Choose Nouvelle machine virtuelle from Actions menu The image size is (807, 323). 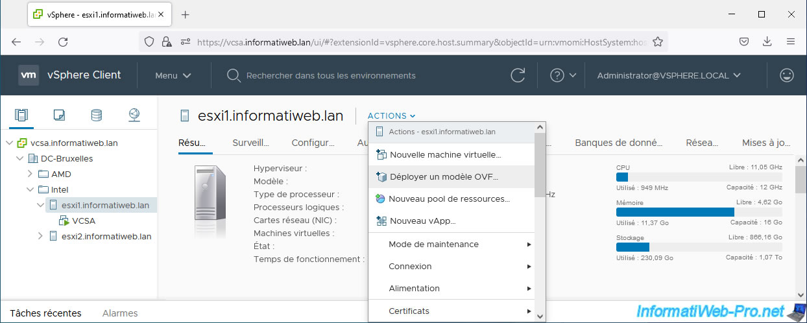pos(451,154)
